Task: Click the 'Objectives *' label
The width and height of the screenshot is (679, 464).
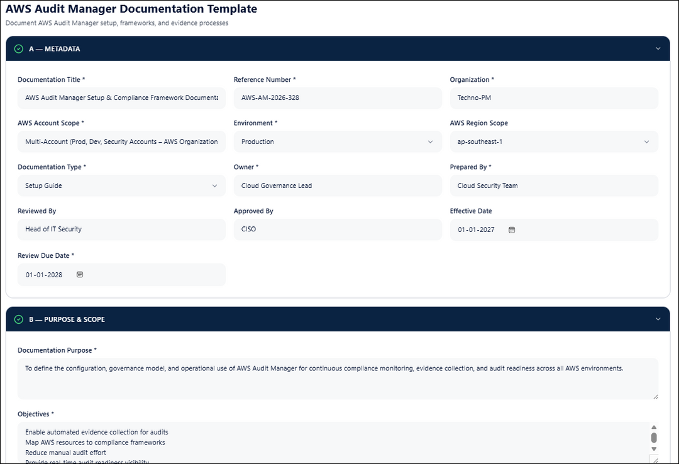Action: (x=36, y=414)
